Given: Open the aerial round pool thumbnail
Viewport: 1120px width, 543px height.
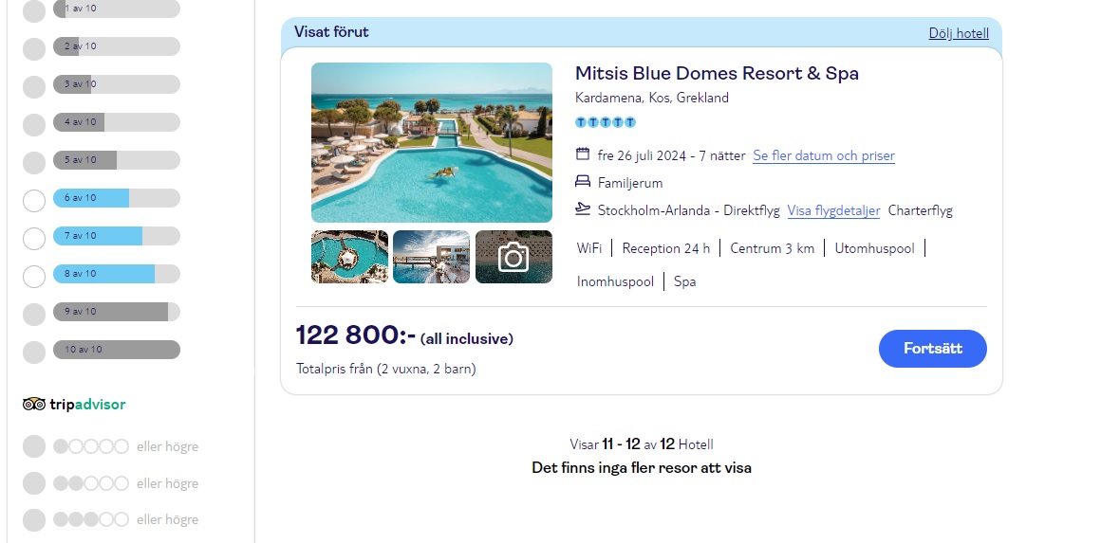Looking at the screenshot, I should [350, 257].
